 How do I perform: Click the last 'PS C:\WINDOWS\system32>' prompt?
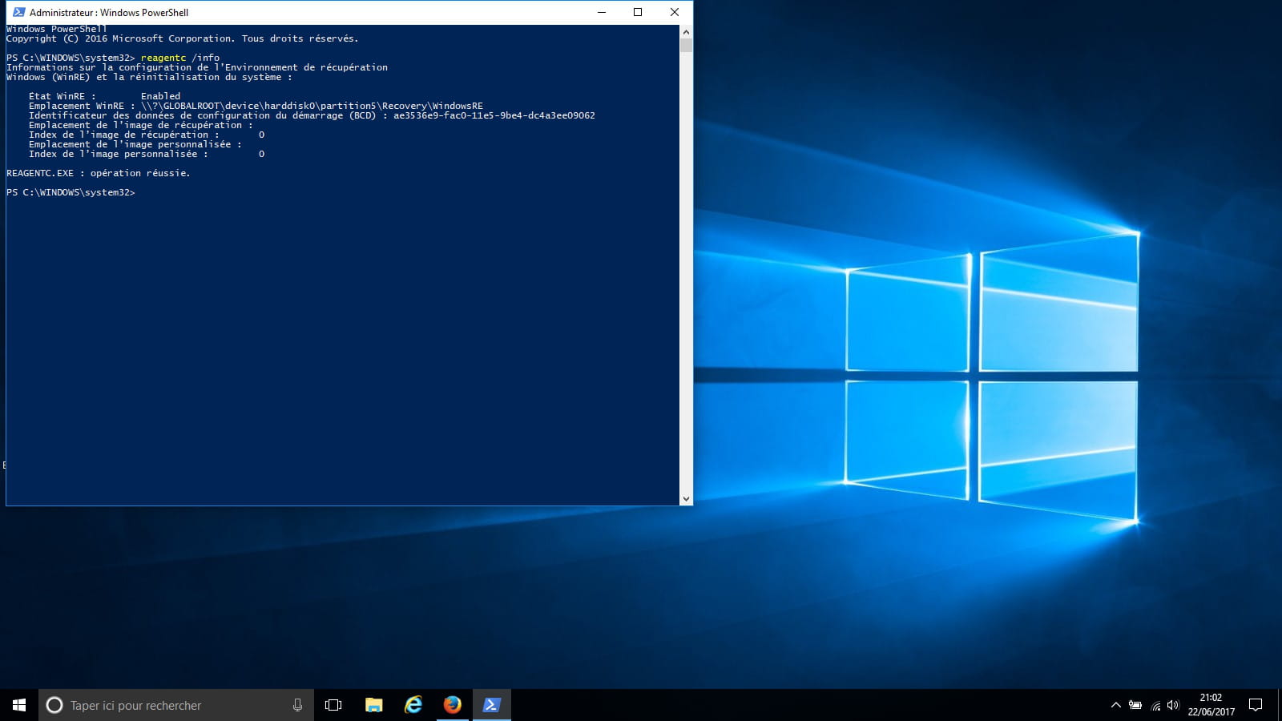(71, 192)
